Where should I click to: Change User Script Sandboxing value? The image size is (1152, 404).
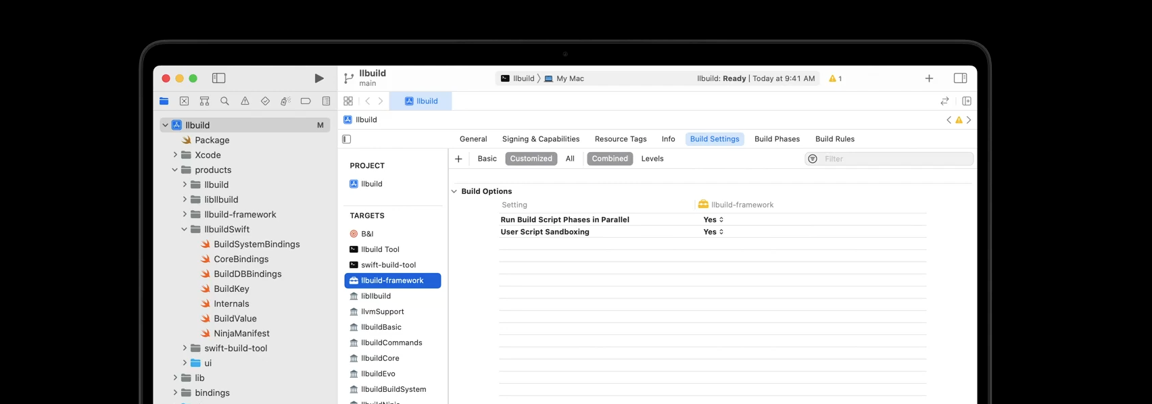click(x=713, y=232)
